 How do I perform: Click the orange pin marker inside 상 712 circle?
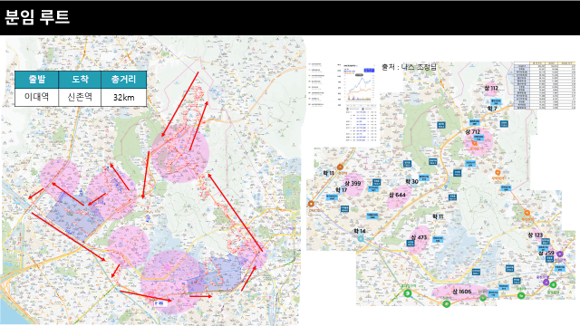(x=474, y=143)
